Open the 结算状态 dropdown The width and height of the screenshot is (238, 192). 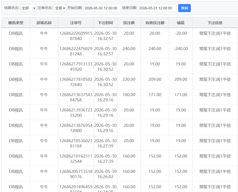29,8
